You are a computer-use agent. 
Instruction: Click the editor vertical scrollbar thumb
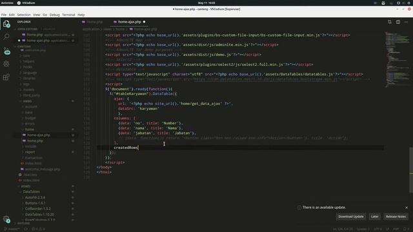pyautogui.click(x=411, y=169)
